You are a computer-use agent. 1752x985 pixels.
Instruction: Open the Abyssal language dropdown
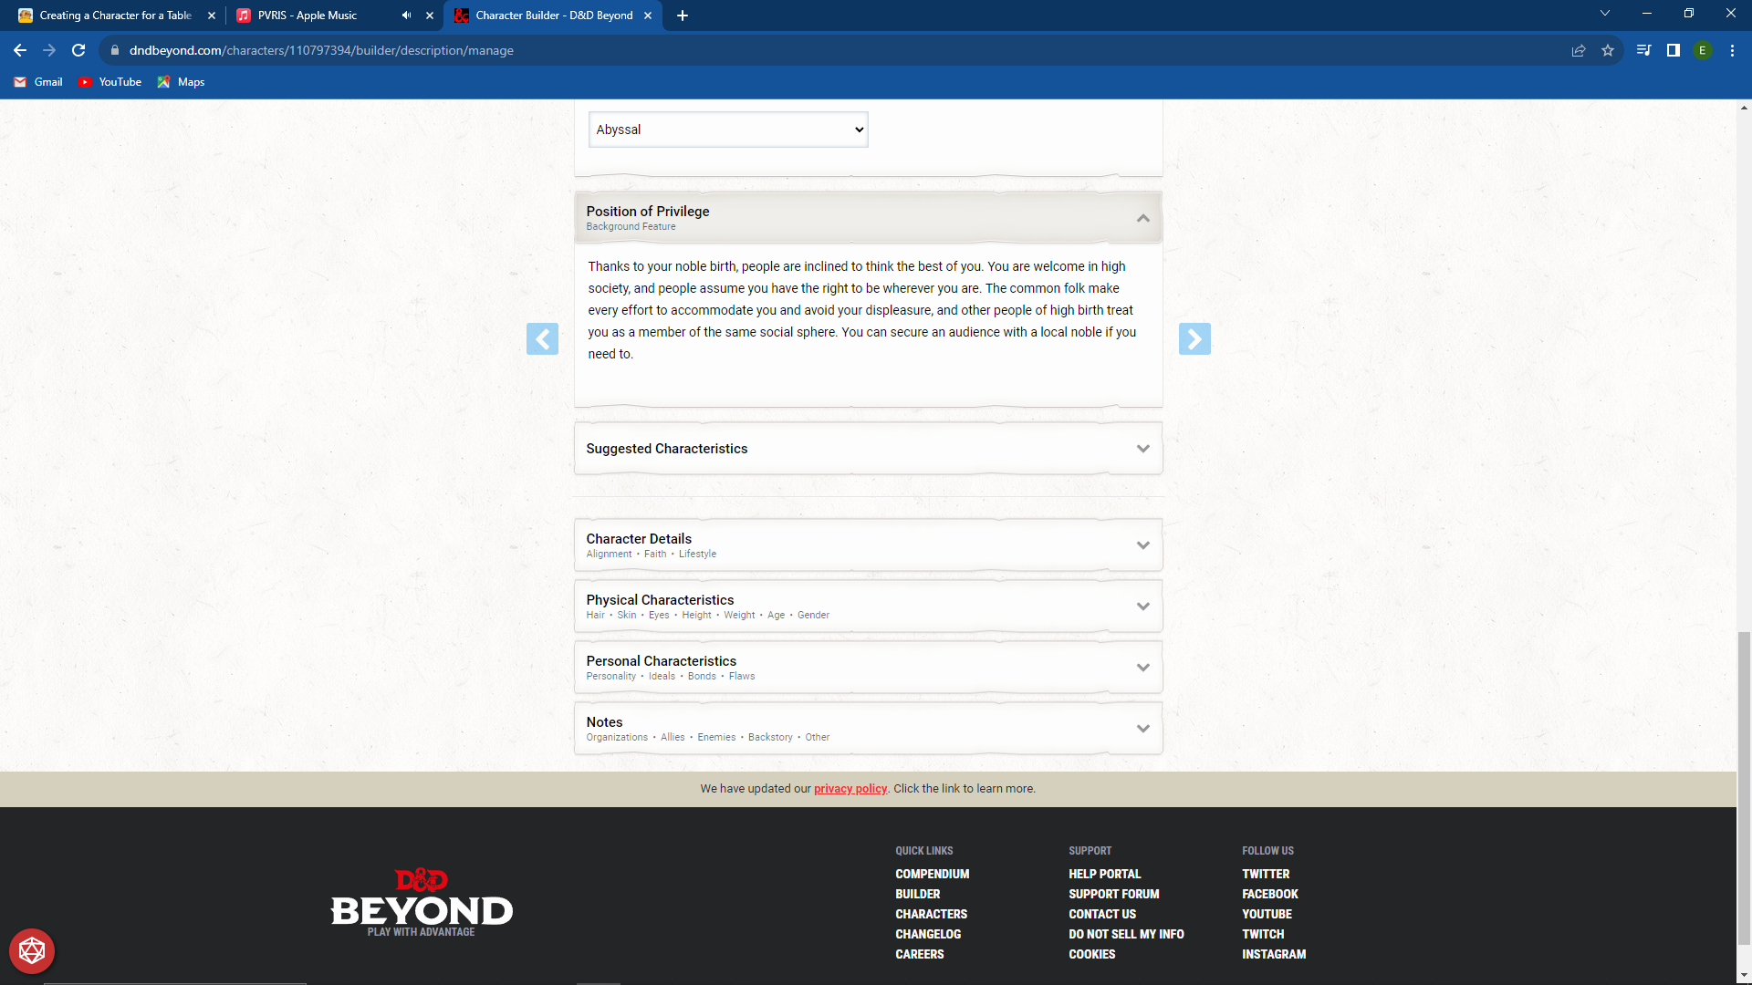click(727, 130)
